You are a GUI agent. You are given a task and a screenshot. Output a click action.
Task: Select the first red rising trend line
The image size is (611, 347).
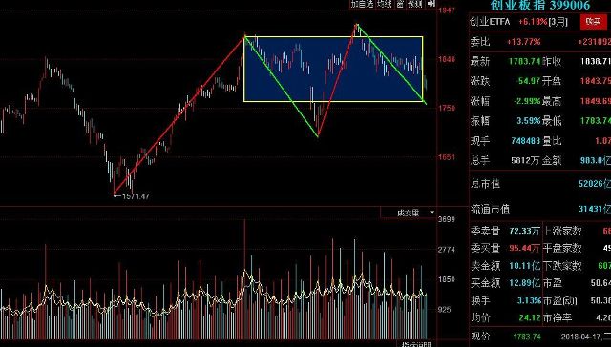pyautogui.click(x=179, y=115)
